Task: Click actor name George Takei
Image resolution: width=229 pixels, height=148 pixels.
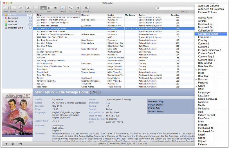Action: click(155, 108)
